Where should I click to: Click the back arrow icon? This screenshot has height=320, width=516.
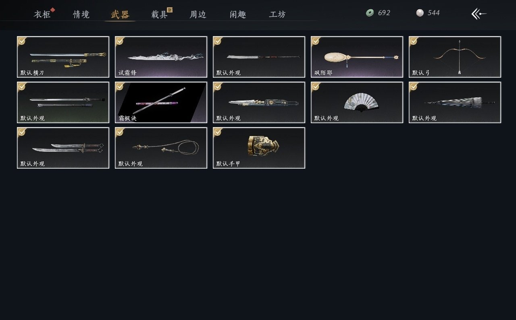click(479, 14)
